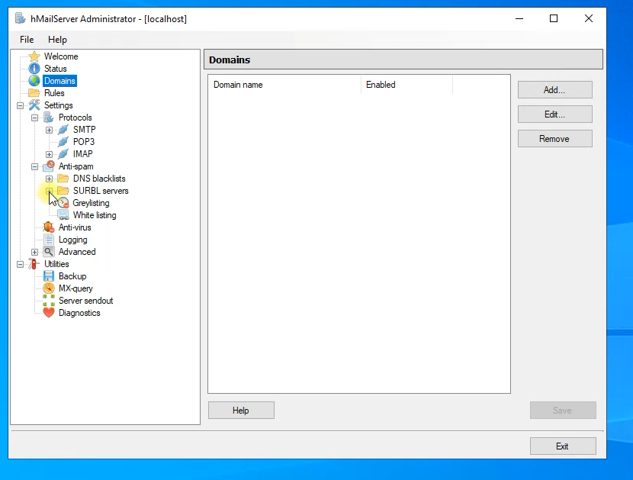Collapse the Settings tree node

coord(20,105)
